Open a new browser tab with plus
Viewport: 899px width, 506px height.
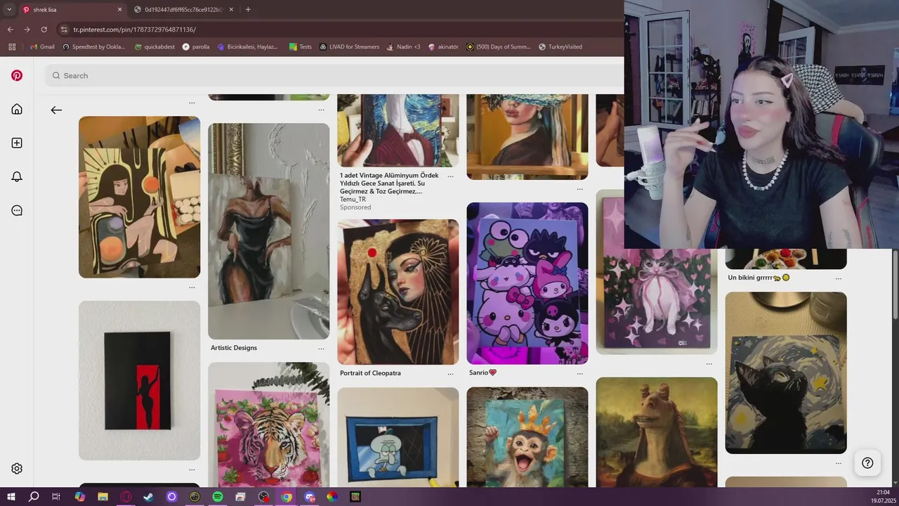[248, 10]
